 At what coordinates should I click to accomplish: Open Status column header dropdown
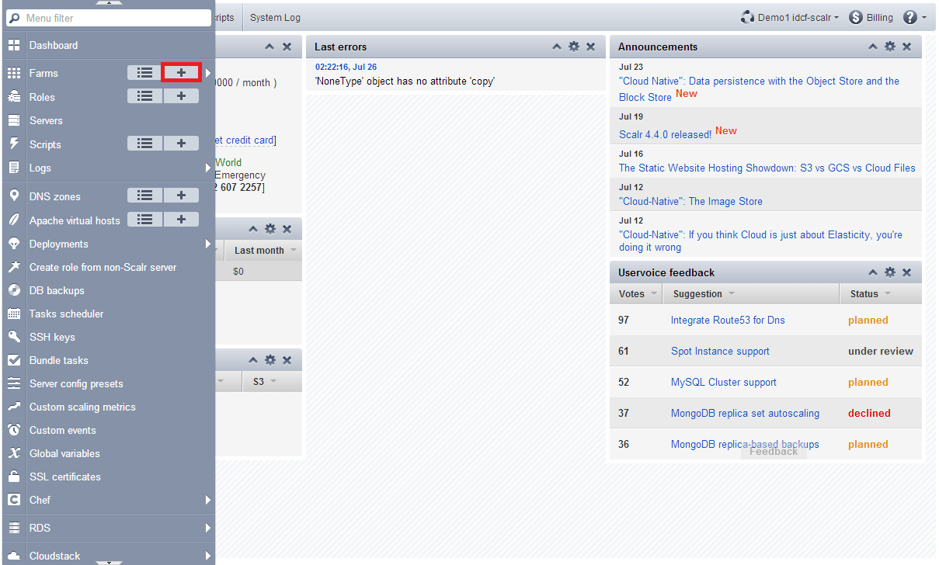coord(888,294)
